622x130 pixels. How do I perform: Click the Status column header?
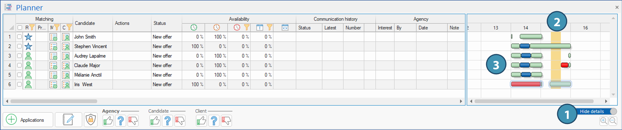tap(159, 23)
